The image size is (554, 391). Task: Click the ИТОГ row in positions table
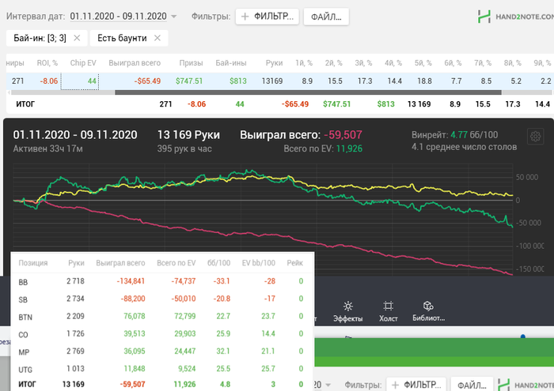tap(162, 385)
